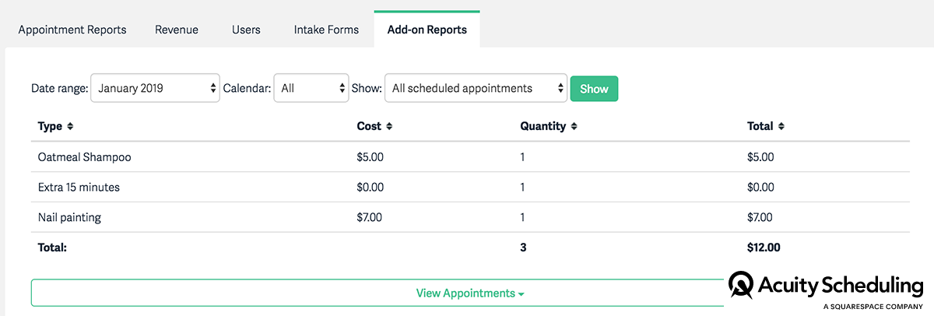Viewport: 934px width, 316px height.
Task: Open the Calendar filter dropdown
Action: tap(311, 89)
